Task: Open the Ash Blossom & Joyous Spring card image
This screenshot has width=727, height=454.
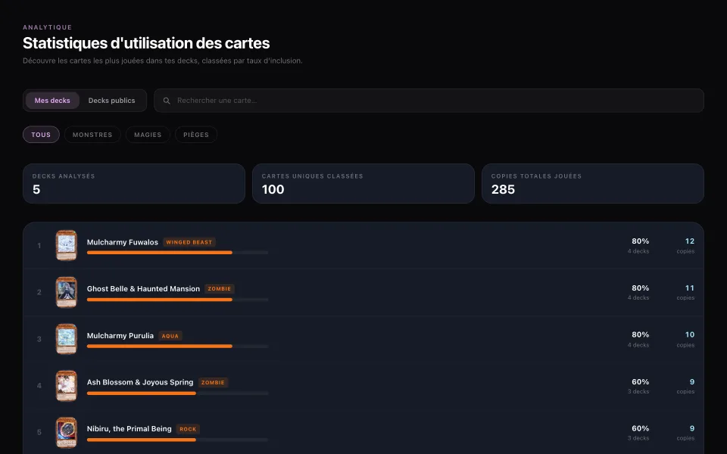Action: pyautogui.click(x=67, y=386)
